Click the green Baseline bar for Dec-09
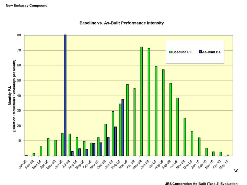Screen dimensions: 247x185 (x=192, y=144)
